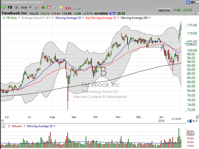The image size is (199, 149).
Task: Click the gray triangle beside the 72.00 price
Action: pos(185,111)
